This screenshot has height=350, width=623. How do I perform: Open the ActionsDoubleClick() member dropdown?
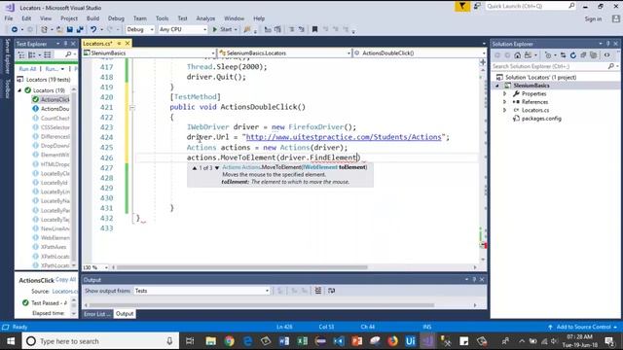420,53
